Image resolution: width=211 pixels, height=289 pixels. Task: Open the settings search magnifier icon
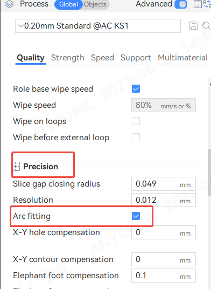[x=206, y=26]
